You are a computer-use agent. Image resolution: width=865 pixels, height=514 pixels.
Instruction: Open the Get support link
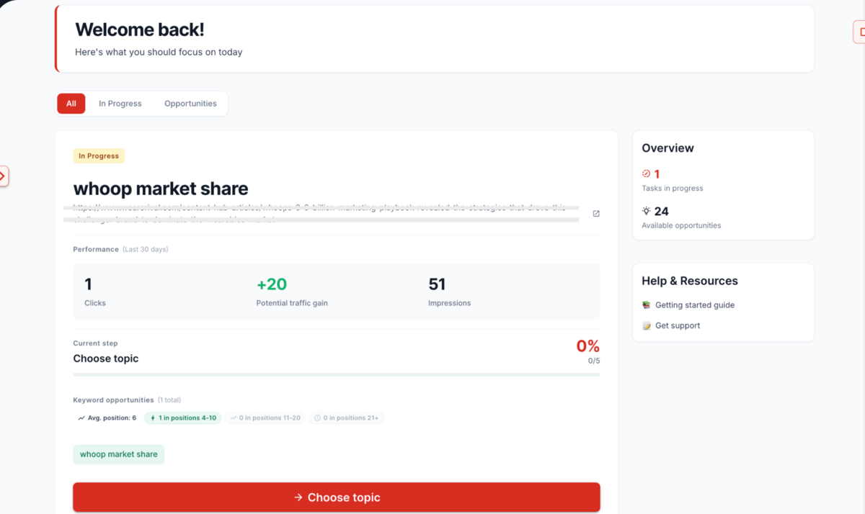click(678, 325)
